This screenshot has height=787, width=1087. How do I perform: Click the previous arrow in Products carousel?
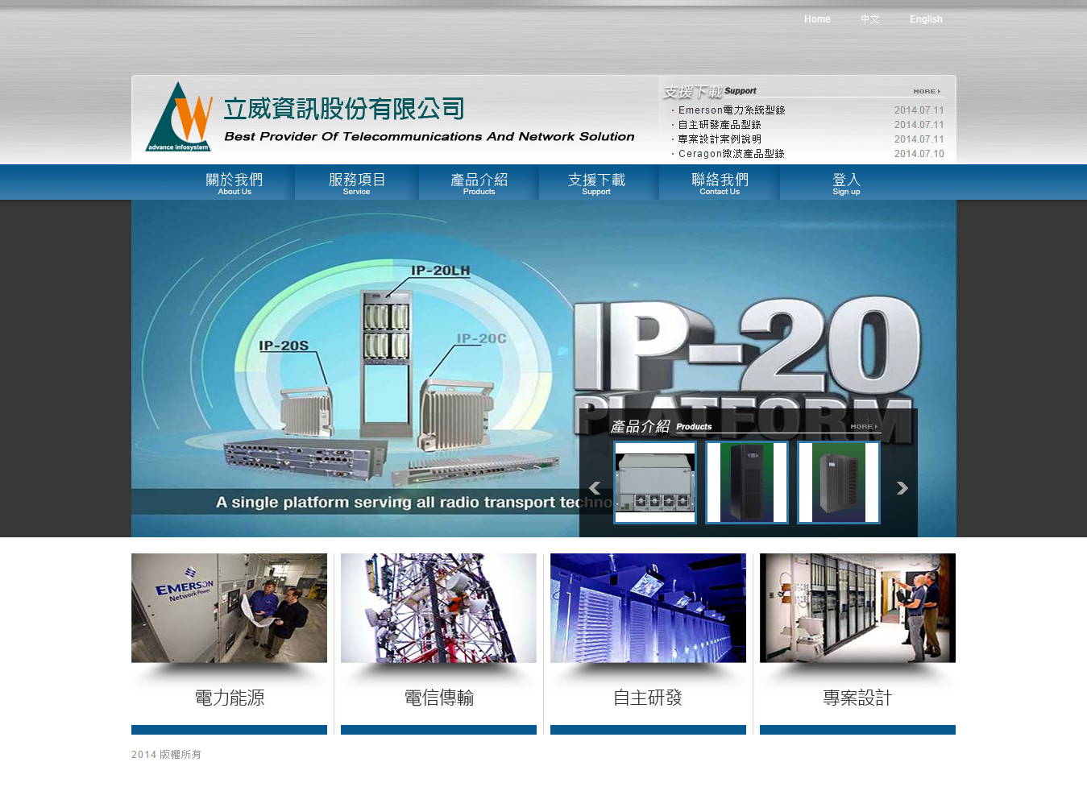595,487
